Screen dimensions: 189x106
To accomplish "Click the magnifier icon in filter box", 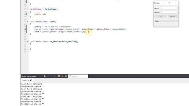I will point(70,76).
